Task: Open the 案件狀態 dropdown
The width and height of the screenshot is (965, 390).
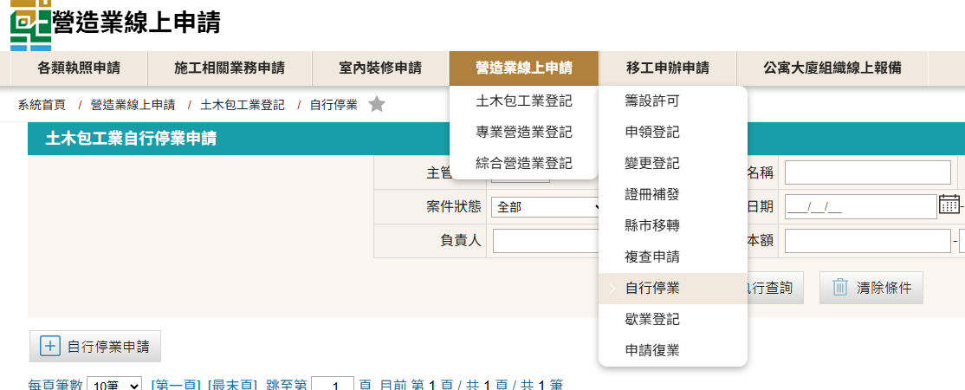Action: click(x=547, y=207)
